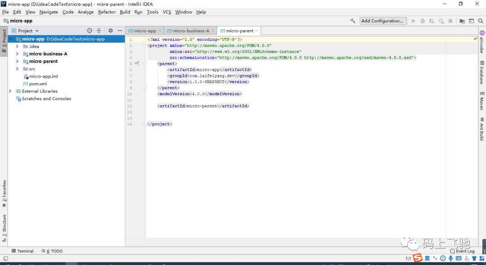
Task: Open Search Everywhere with the magnifier icon
Action: pyautogui.click(x=481, y=21)
